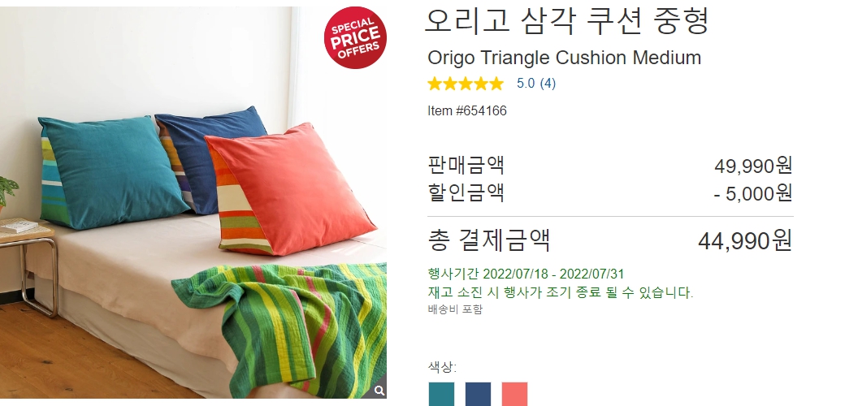Click the Origo Triangle Cushion Medium subtitle
845x406 pixels.
click(564, 58)
